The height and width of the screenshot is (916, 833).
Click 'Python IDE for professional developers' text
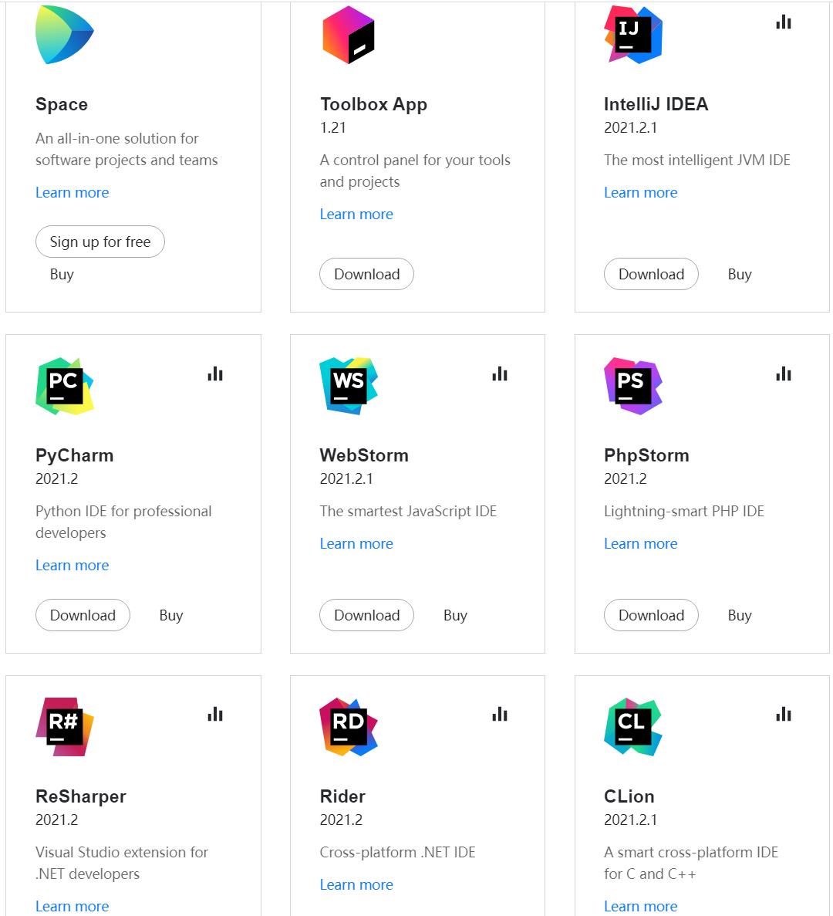(123, 522)
